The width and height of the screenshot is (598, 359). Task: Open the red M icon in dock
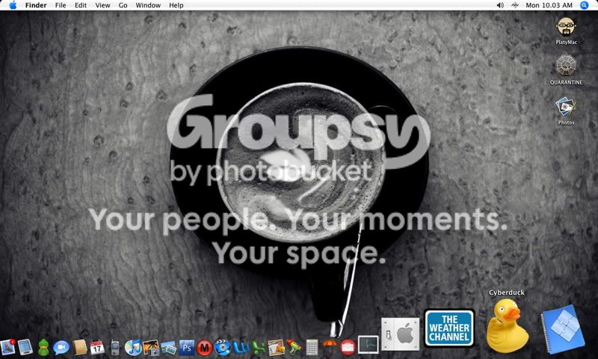tap(204, 348)
